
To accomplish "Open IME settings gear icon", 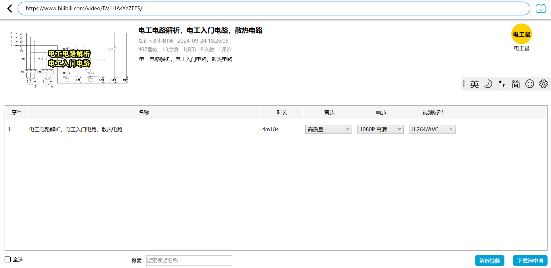I will coord(543,84).
